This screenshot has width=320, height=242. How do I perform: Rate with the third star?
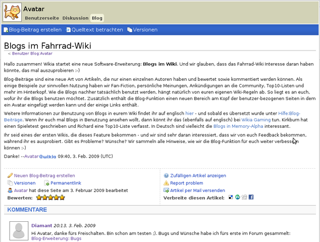click(50, 198)
